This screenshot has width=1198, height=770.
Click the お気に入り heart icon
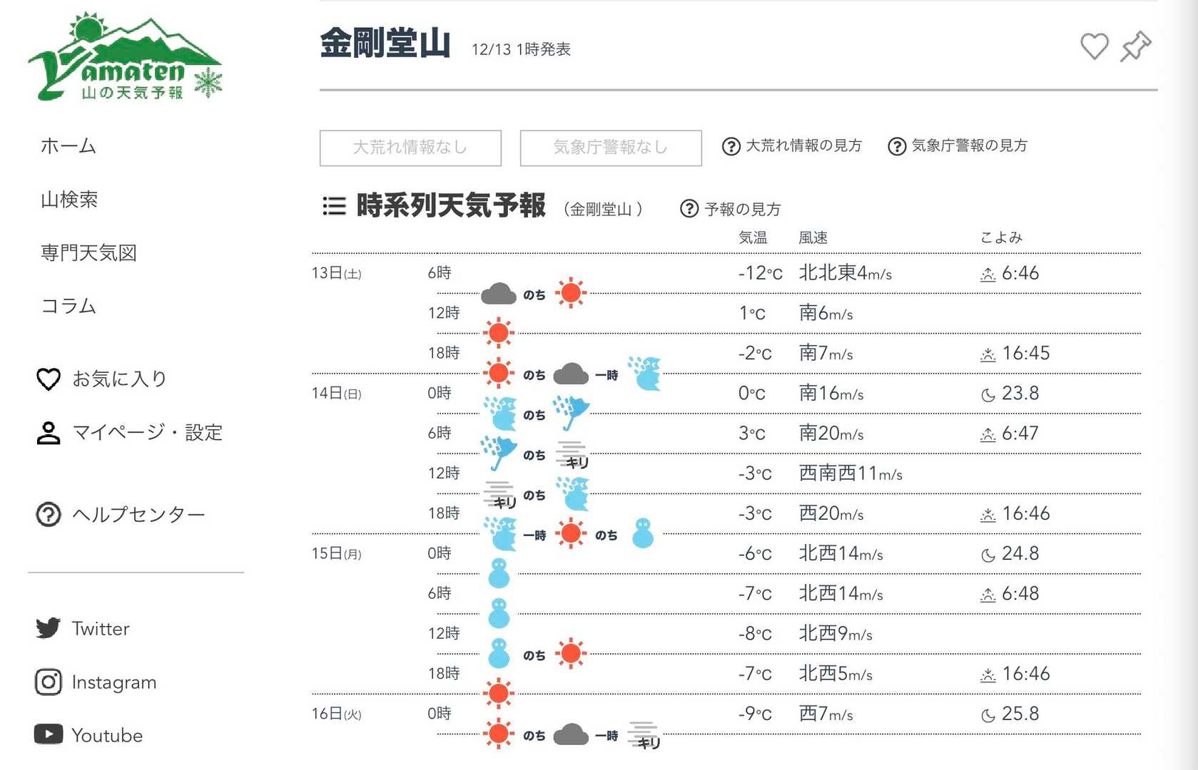pos(49,379)
